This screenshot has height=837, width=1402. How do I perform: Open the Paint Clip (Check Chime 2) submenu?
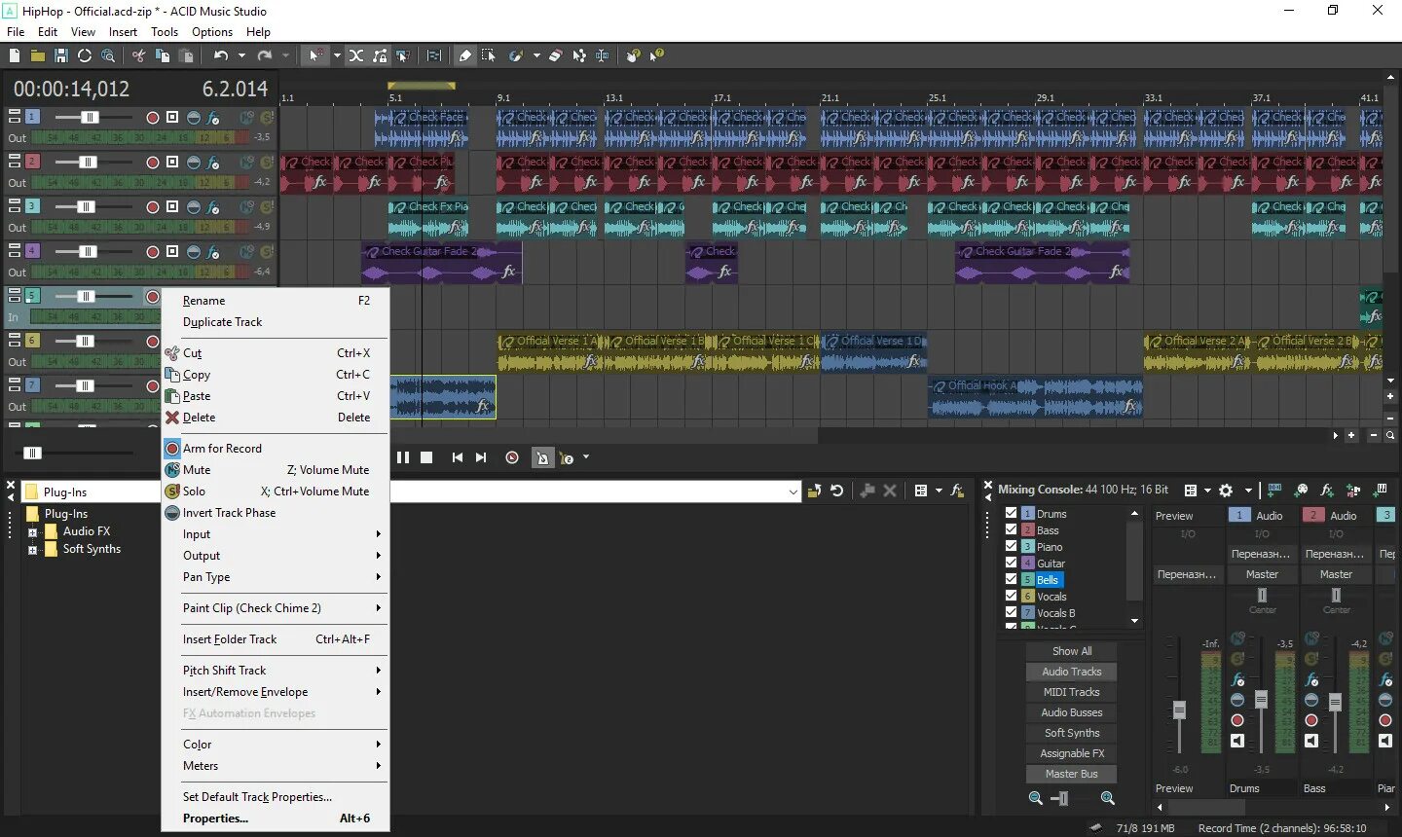(276, 608)
